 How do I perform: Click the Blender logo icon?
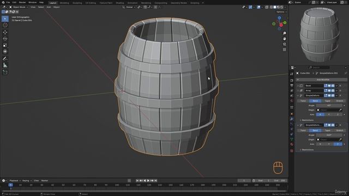(3, 2)
